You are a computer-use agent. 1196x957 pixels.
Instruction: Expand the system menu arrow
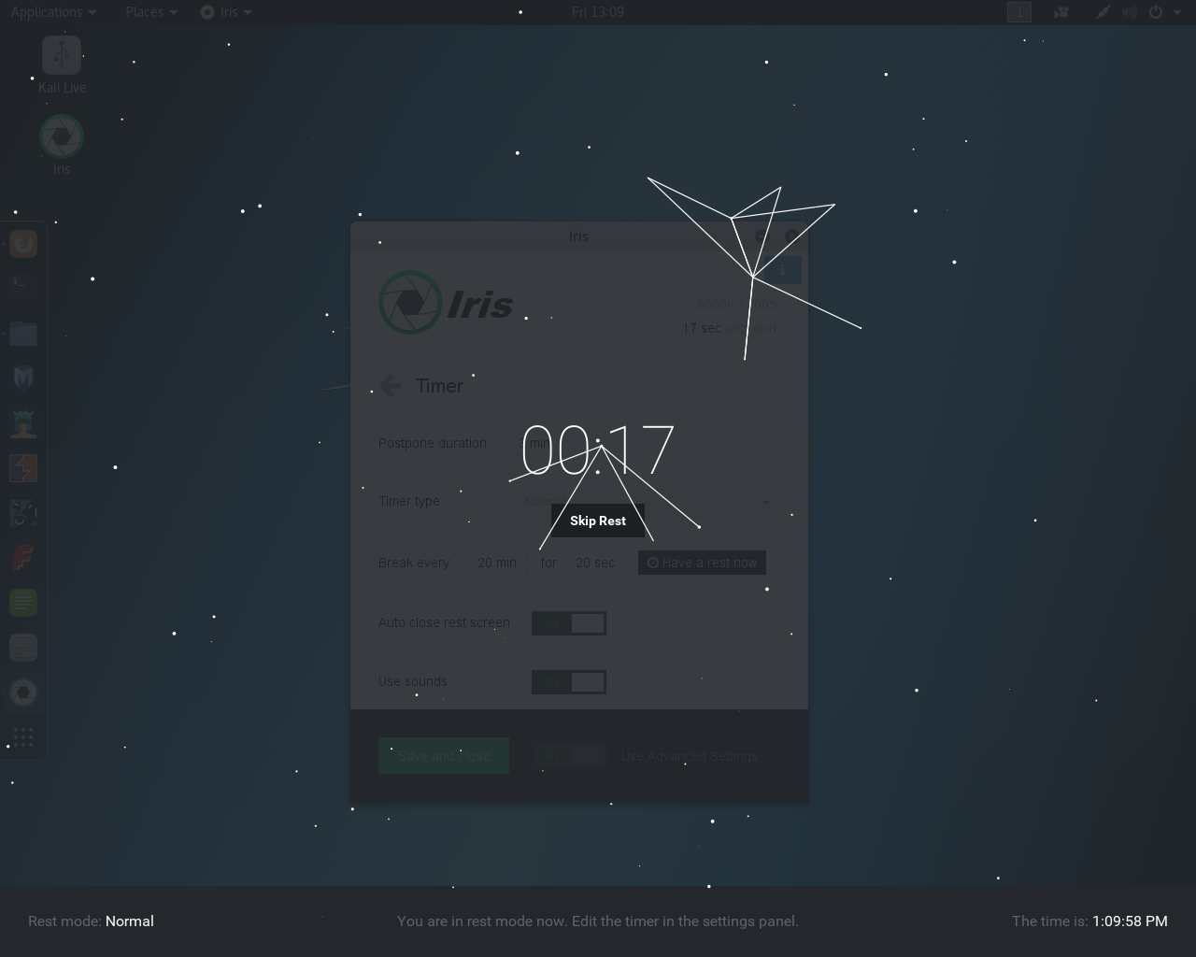coord(1177,12)
